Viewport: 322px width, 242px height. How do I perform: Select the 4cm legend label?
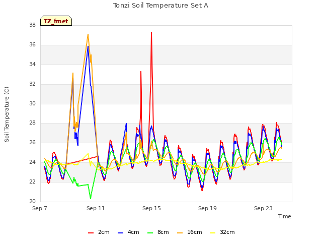coord(133,232)
